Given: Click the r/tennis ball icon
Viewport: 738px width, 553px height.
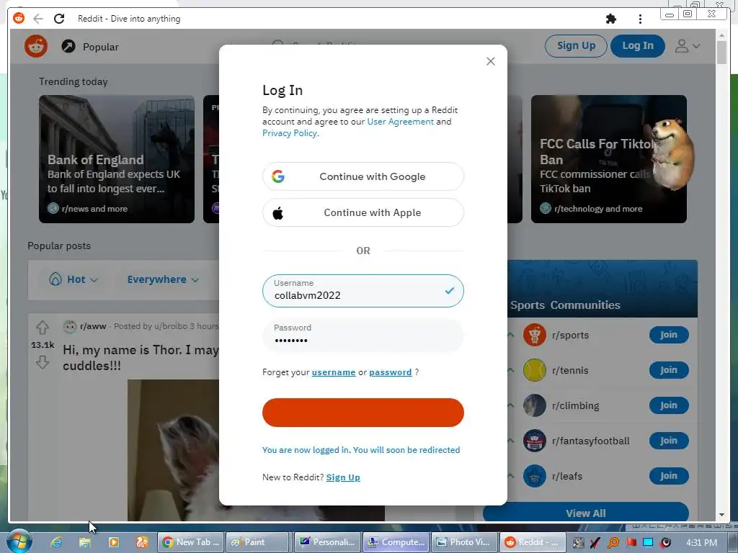Looking at the screenshot, I should [534, 370].
